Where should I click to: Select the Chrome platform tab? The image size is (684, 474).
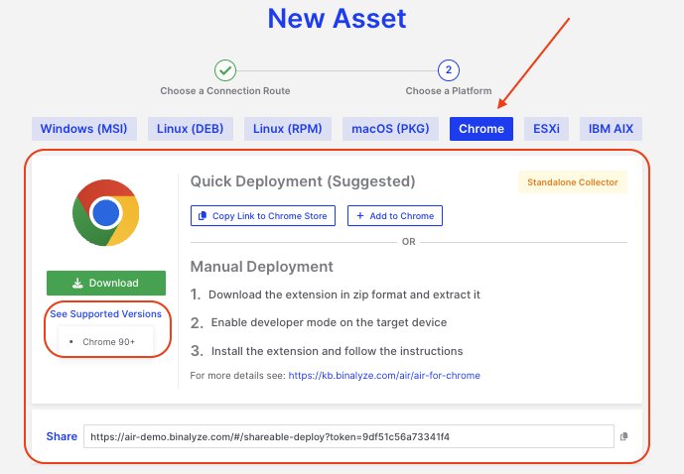[x=481, y=129]
